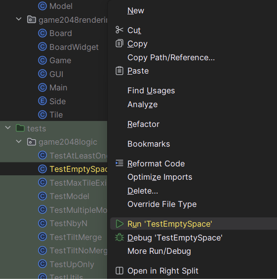Screen dimensions: 277x279
Task: Click the class icon beside GUI
Action: 42,74
